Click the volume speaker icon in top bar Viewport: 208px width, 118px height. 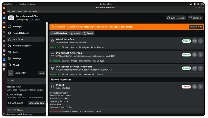tap(195, 4)
